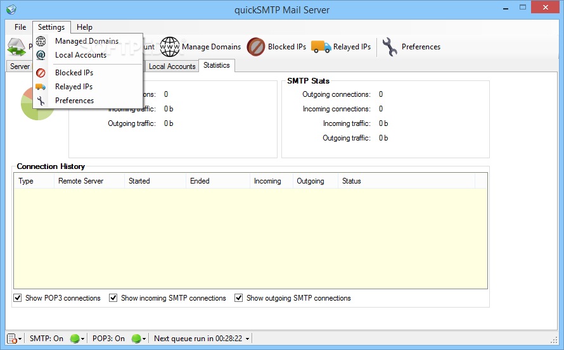Select the Statistics tab
Viewport: 564px width, 350px height.
[x=217, y=65]
